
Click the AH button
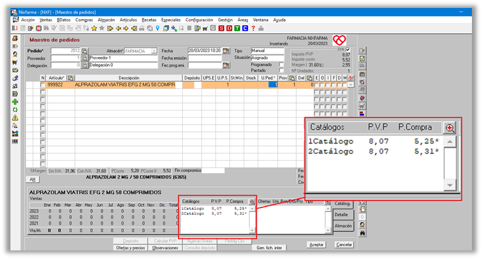tap(33, 179)
